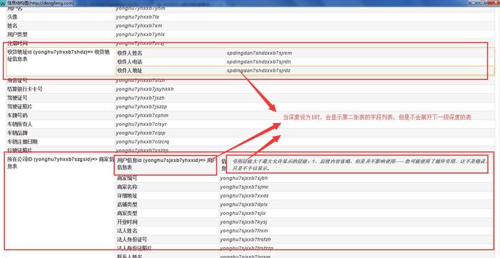Click the 法人身份证号 field label

(x=132, y=239)
